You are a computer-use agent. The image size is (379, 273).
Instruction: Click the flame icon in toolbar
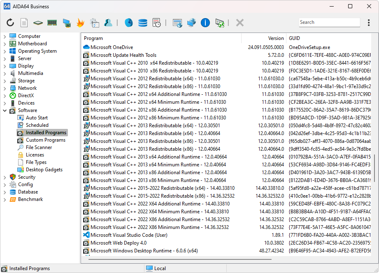[x=80, y=23]
